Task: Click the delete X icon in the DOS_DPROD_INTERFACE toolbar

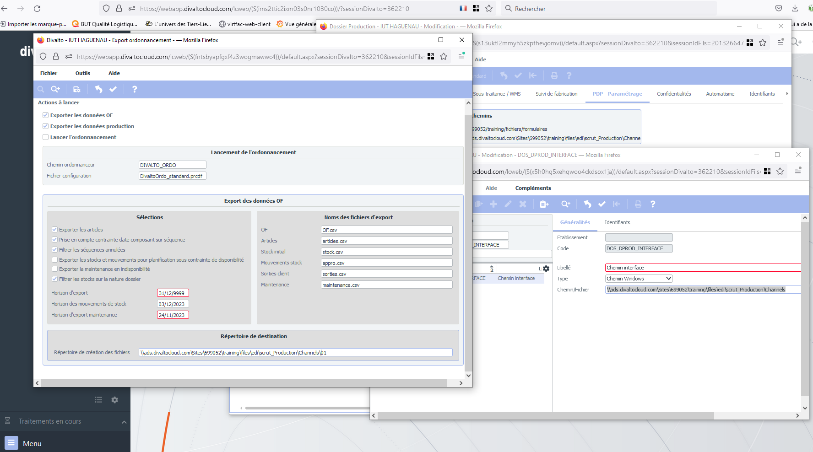Action: pos(523,204)
